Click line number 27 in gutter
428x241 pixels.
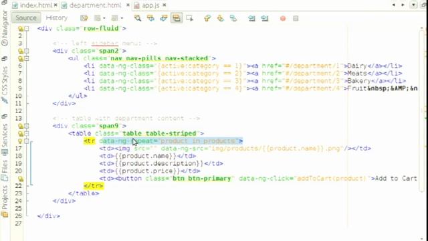coord(18,224)
